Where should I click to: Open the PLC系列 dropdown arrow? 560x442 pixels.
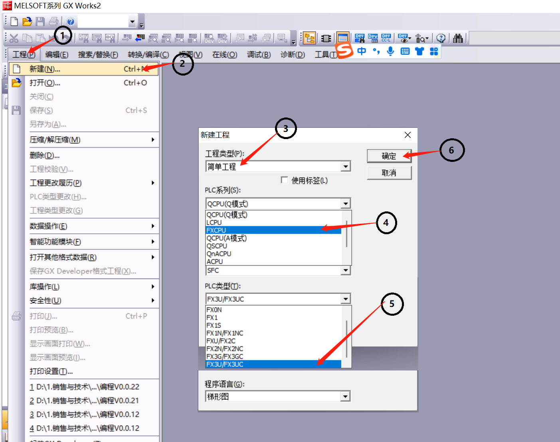tap(346, 203)
